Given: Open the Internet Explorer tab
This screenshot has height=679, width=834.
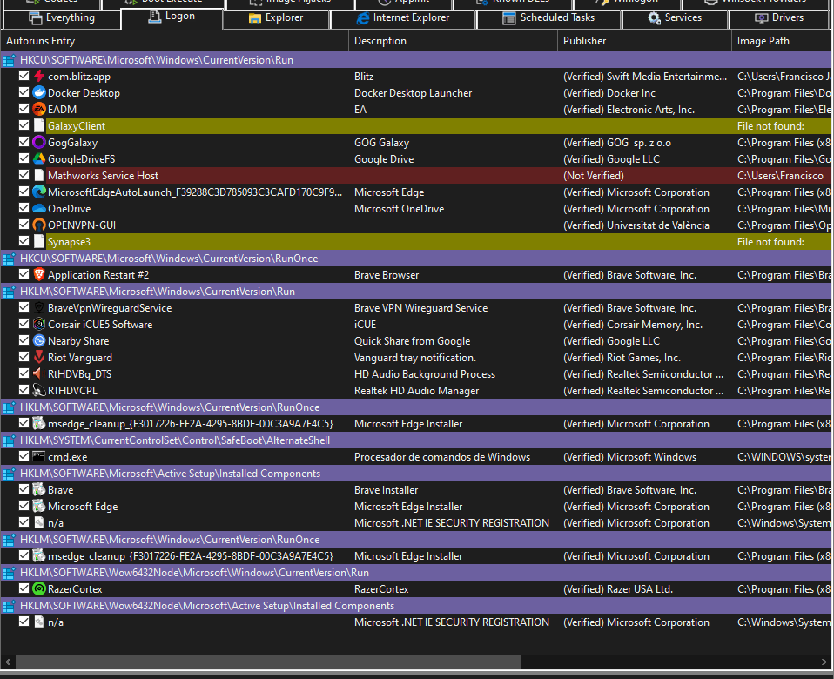Looking at the screenshot, I should (403, 18).
